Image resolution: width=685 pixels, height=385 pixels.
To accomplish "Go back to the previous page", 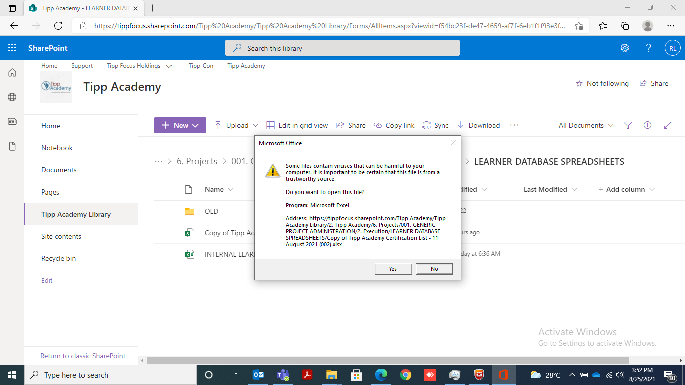I will pos(14,26).
